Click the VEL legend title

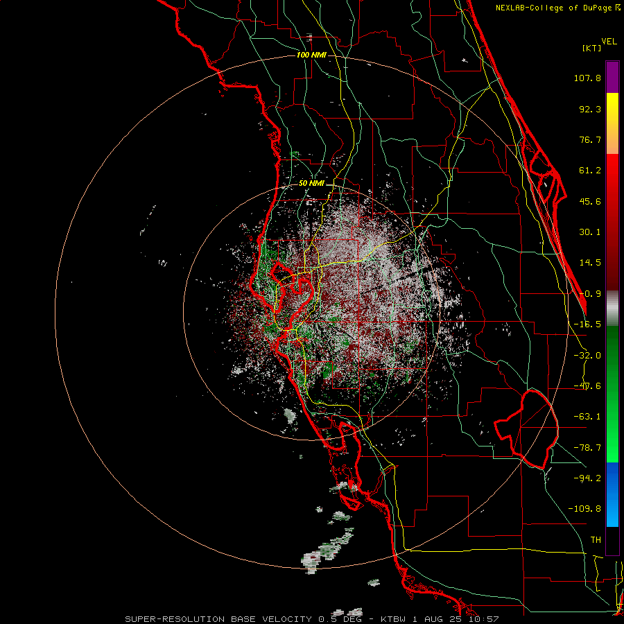(x=609, y=42)
